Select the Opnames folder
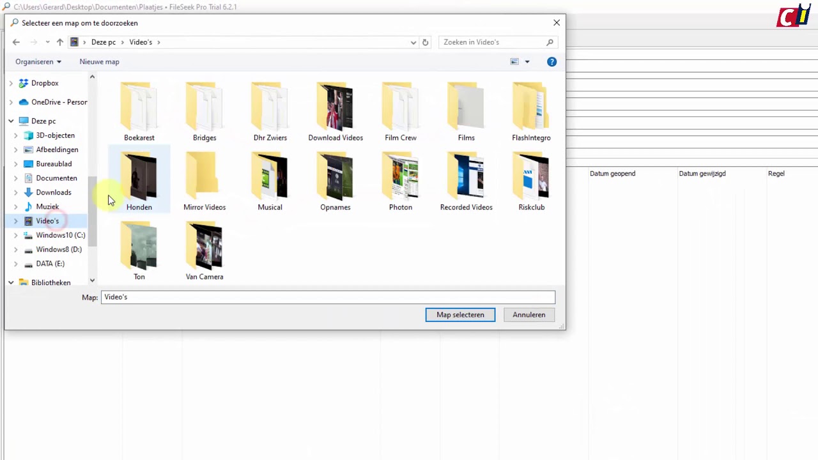Screen dimensions: 818x460 336,181
